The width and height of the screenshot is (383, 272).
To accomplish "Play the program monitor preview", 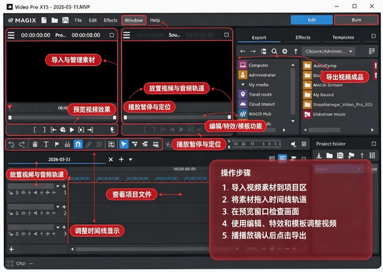I will (72, 130).
